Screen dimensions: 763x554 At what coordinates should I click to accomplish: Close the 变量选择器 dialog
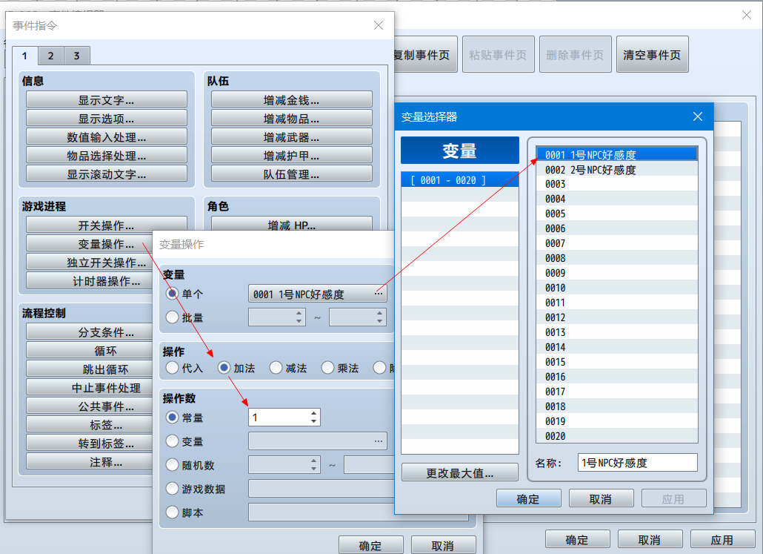[x=697, y=116]
